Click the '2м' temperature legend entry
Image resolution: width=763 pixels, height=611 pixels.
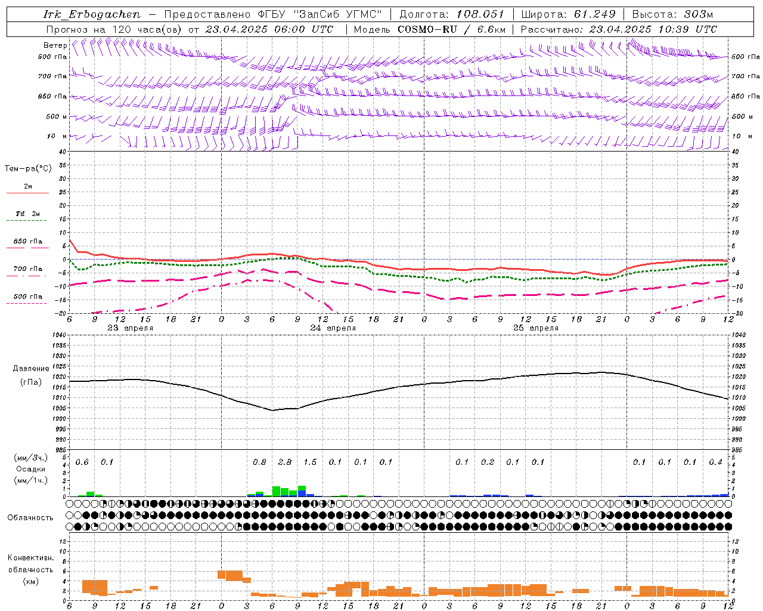(x=28, y=187)
